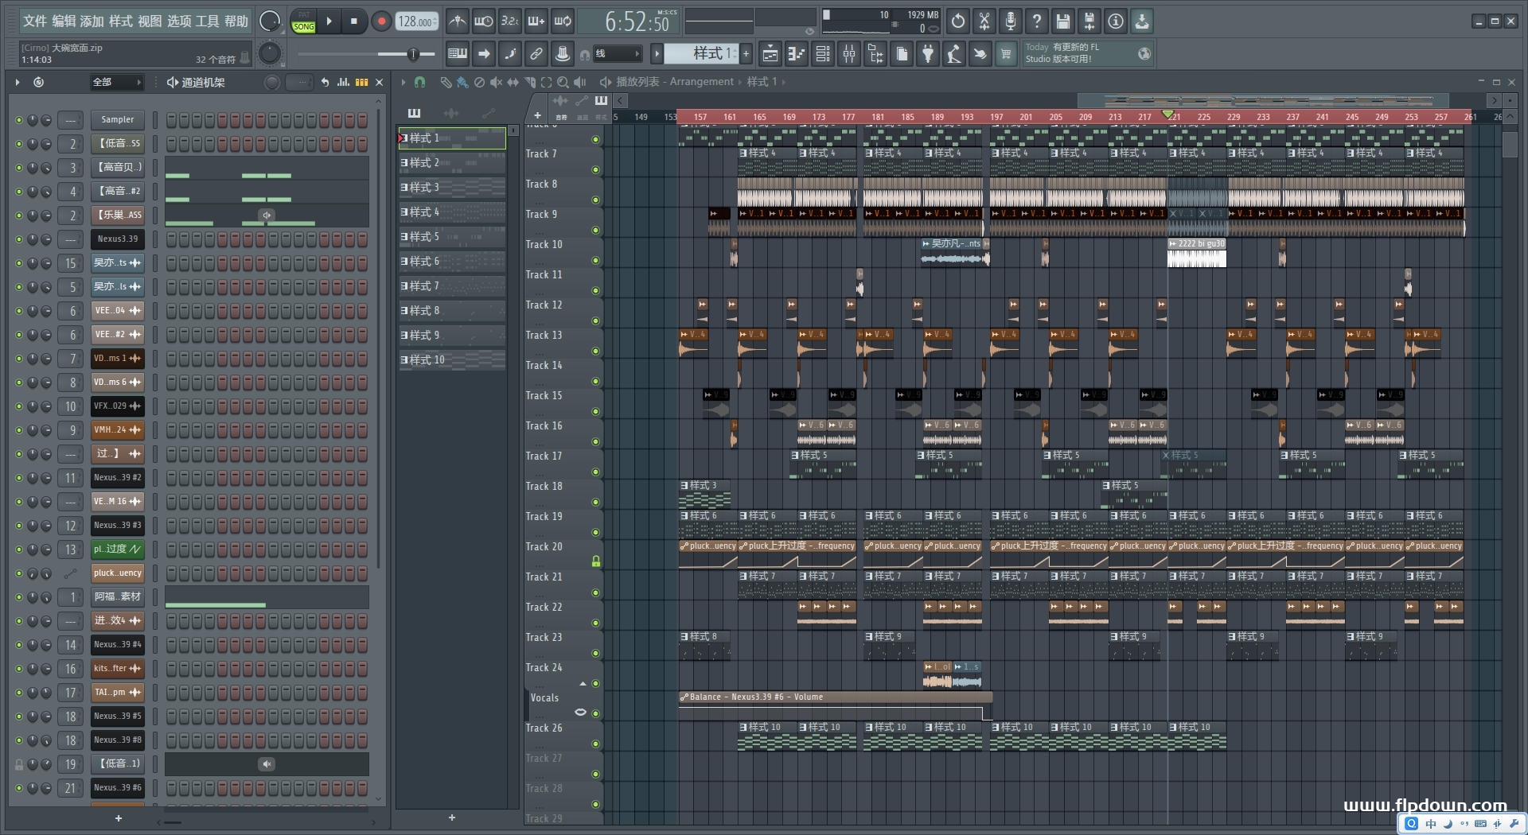
Task: Click the save project floppy icon
Action: (1062, 21)
